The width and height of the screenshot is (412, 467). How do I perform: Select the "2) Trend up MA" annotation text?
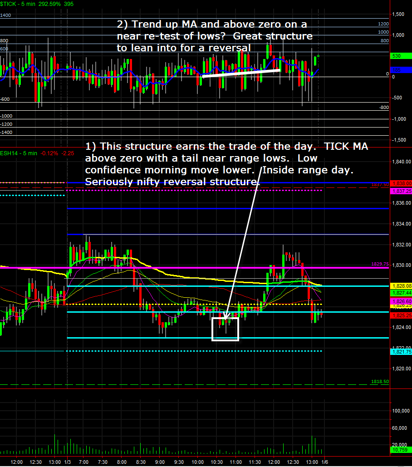coord(215,36)
